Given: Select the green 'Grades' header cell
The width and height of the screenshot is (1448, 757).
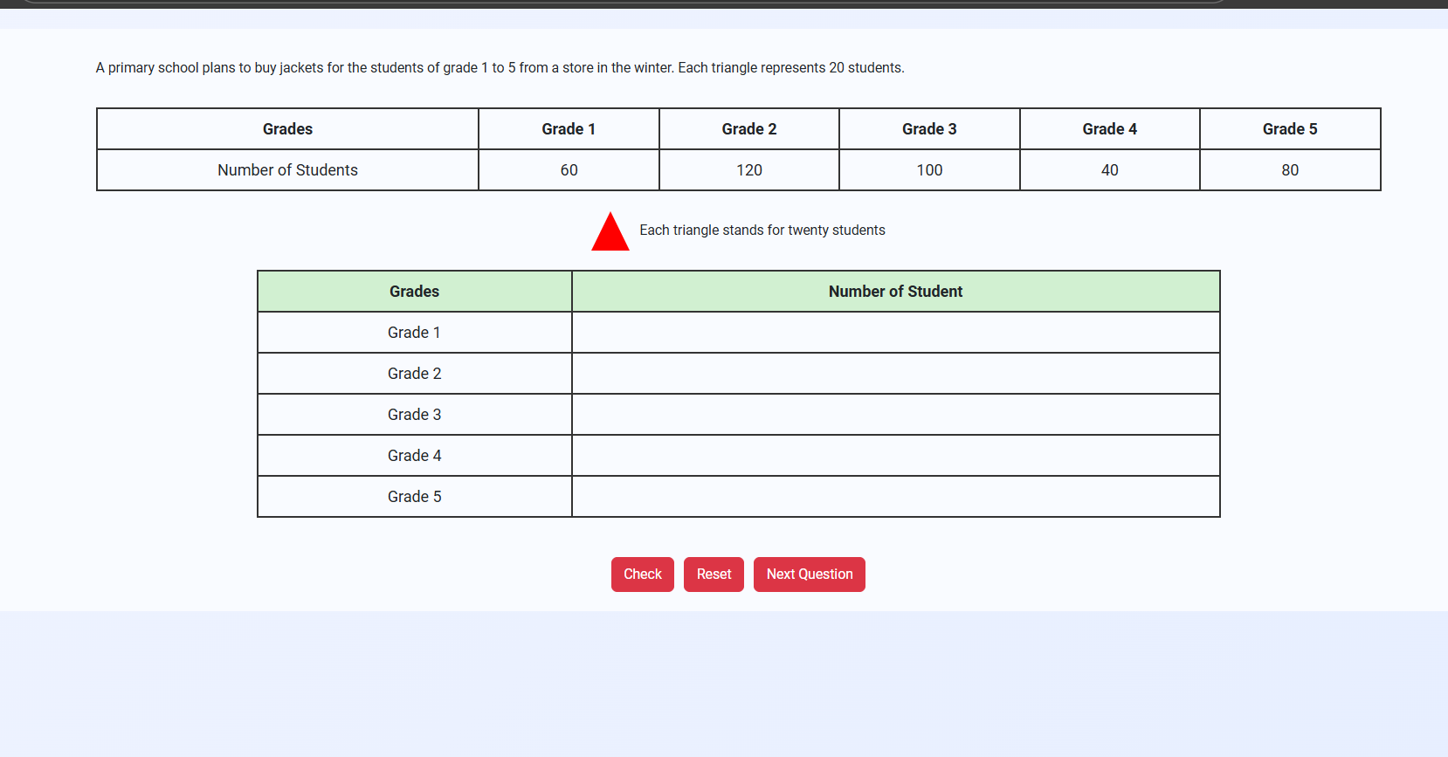Looking at the screenshot, I should (414, 292).
